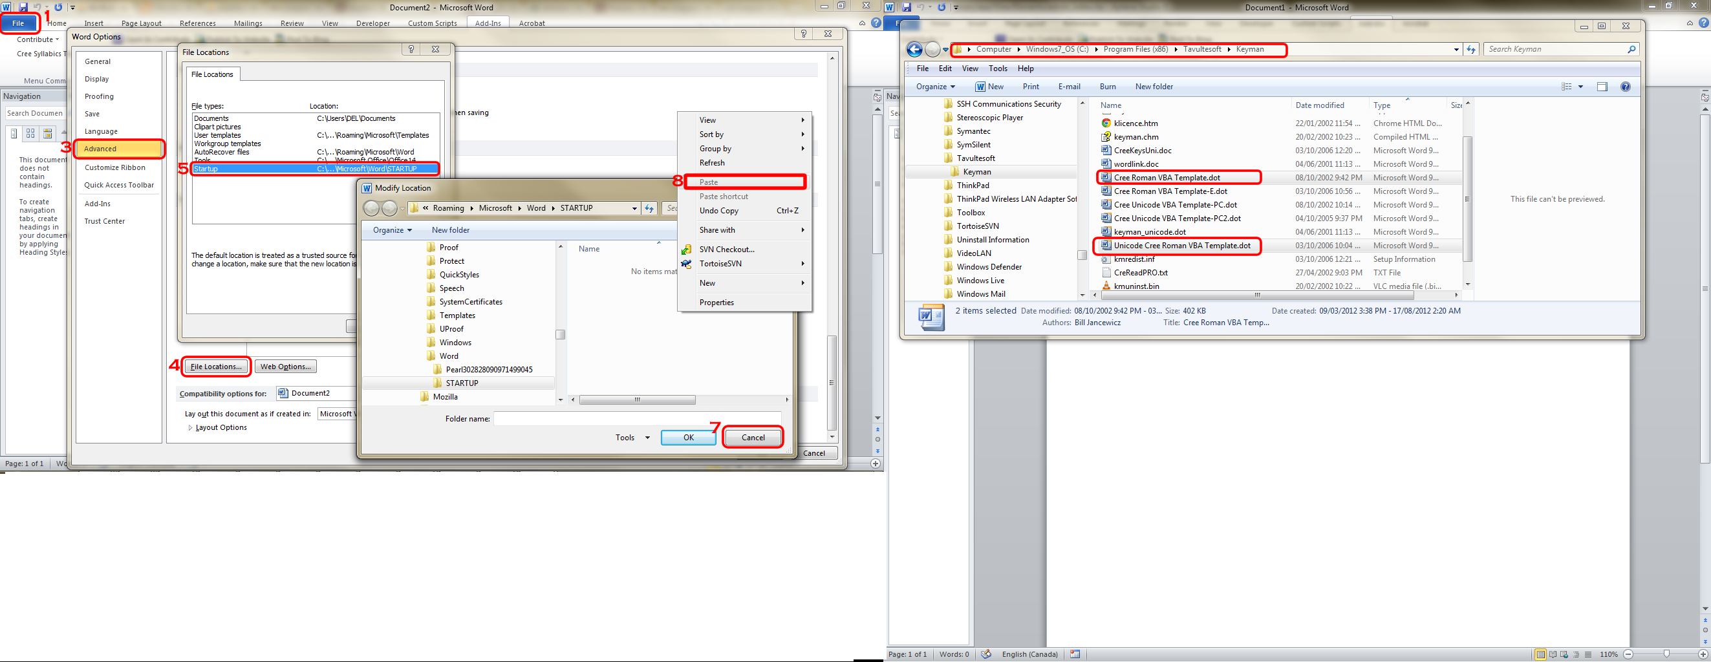Open the Keyman address bar history dropdown arrow

[1456, 49]
